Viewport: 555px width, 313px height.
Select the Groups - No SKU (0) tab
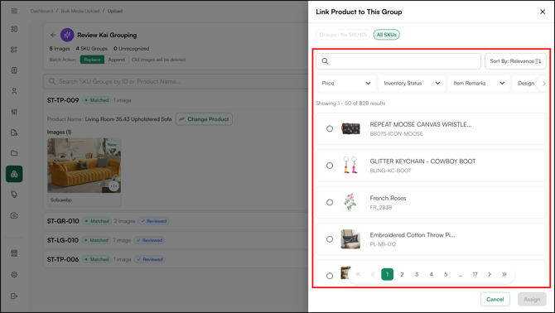coord(343,35)
